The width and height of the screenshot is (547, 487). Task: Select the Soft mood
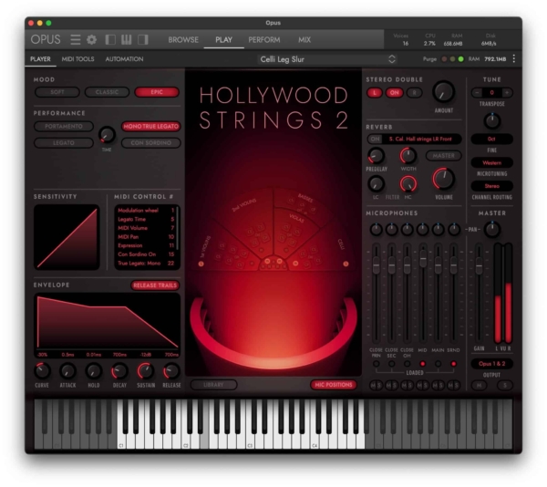coord(57,92)
